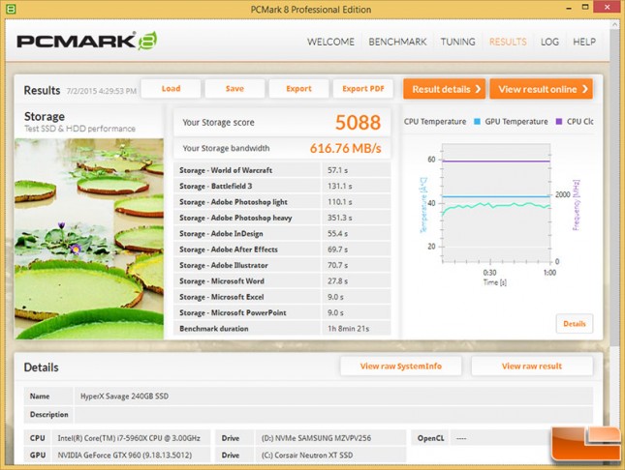
Task: Select the Microsoft PowerPoint row
Action: tap(282, 312)
